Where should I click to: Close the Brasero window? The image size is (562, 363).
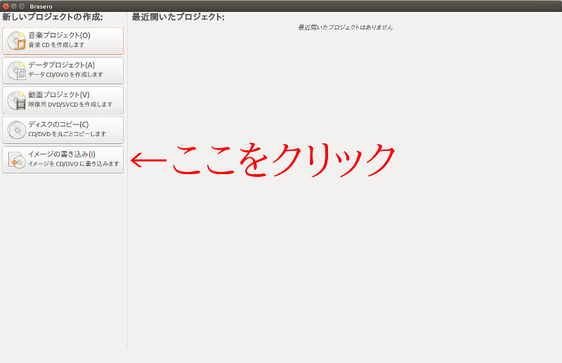[x=6, y=6]
